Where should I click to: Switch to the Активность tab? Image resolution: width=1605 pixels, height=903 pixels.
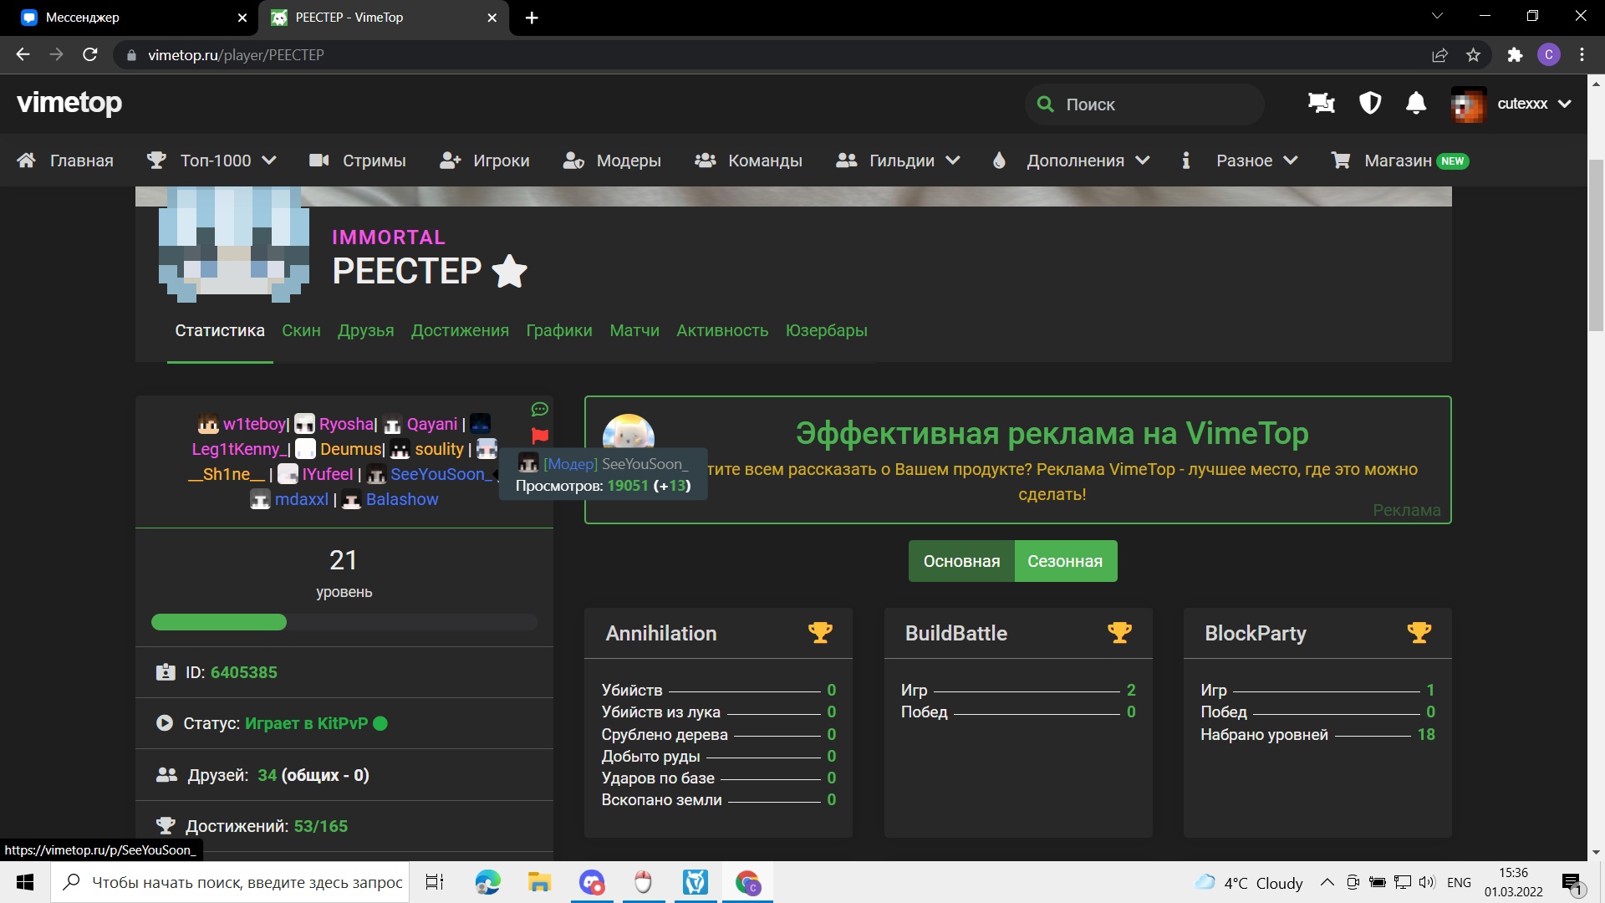pos(722,330)
